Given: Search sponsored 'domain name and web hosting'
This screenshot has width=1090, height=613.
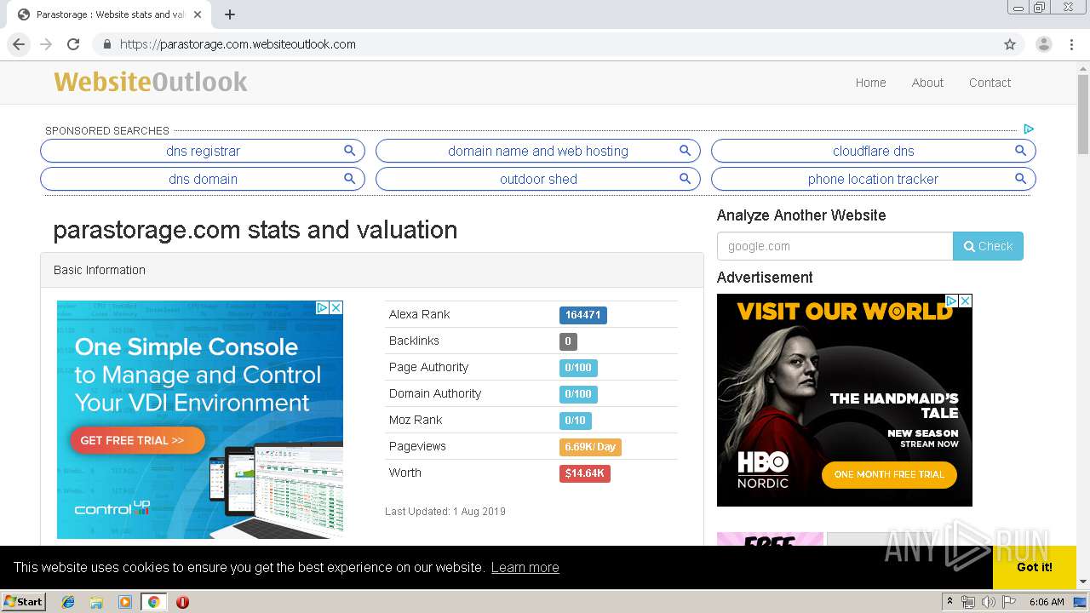Looking at the screenshot, I should [x=538, y=151].
